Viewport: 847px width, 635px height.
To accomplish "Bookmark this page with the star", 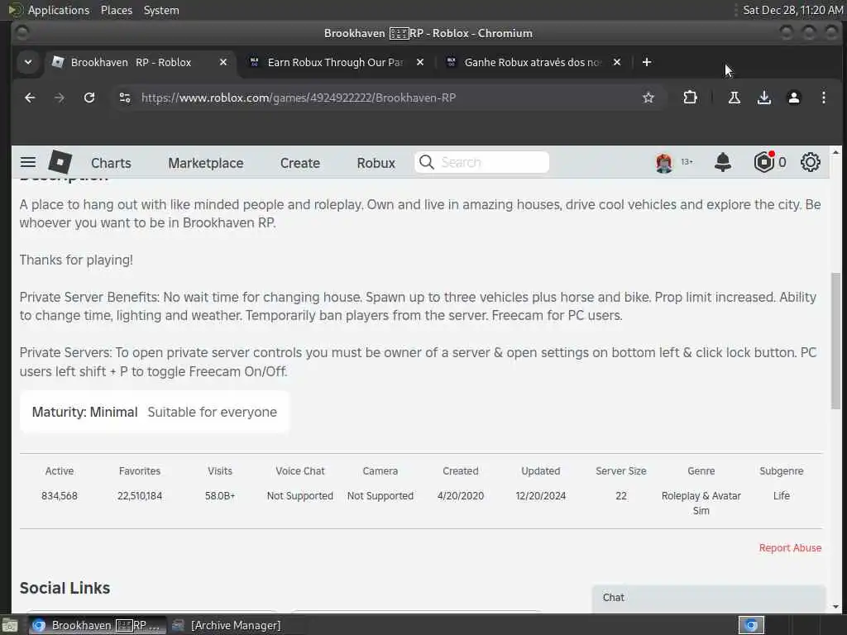I will point(648,98).
